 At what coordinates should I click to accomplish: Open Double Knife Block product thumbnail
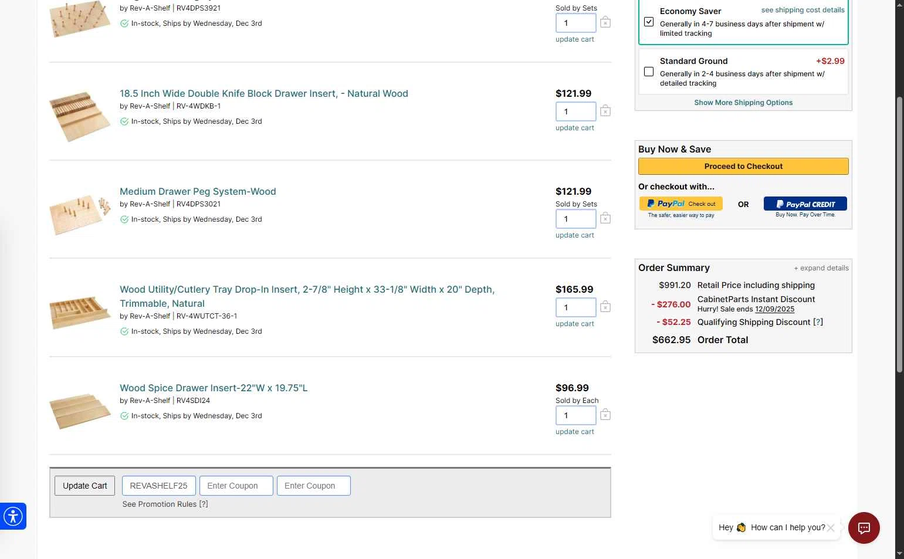coord(80,116)
